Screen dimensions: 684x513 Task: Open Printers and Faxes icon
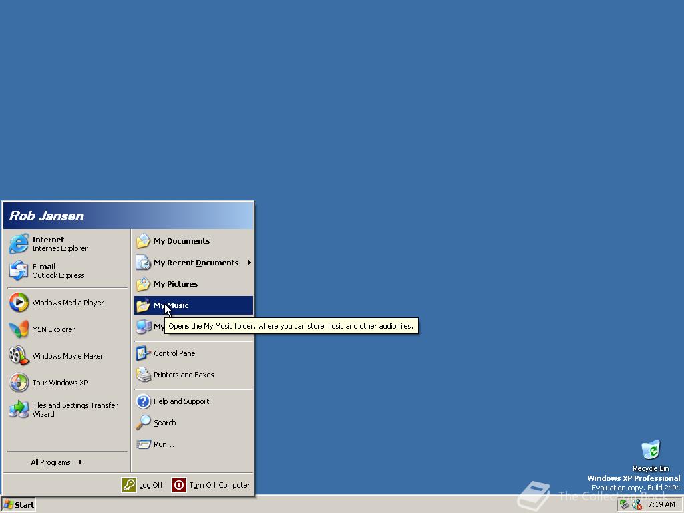coord(143,375)
